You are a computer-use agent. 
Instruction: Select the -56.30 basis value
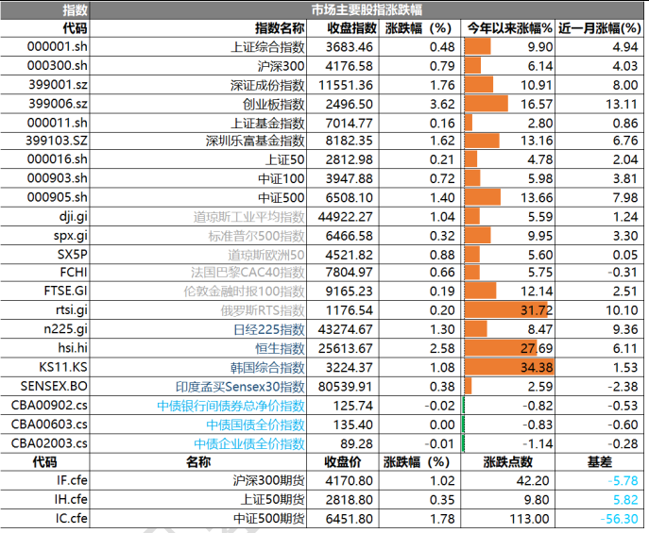tap(619, 519)
